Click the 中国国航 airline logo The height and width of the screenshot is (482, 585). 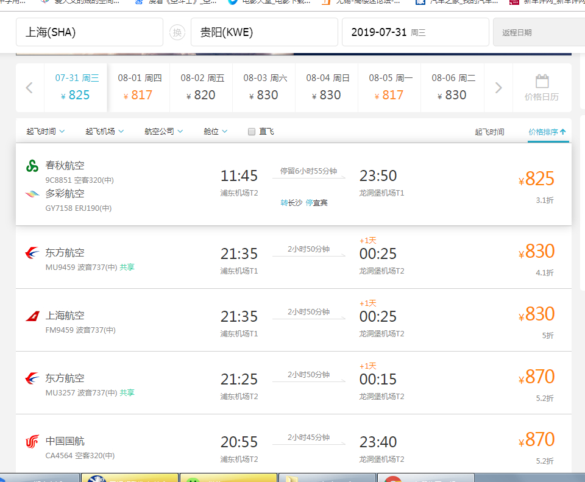(x=32, y=441)
